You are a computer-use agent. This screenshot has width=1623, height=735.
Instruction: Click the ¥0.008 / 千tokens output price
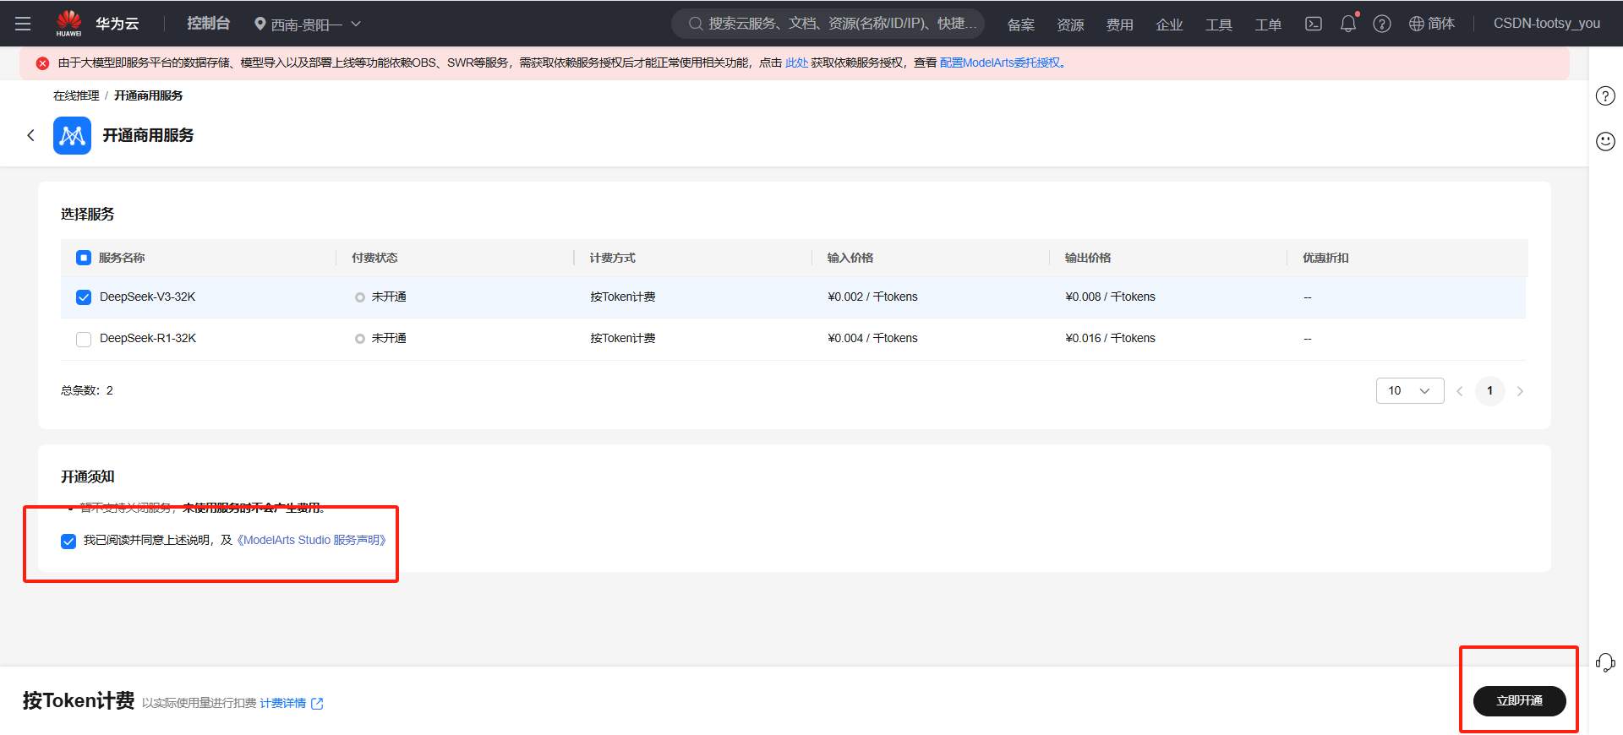[x=1110, y=297]
